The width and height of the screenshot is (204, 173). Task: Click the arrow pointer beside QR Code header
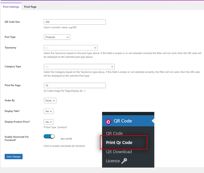[x=153, y=120]
